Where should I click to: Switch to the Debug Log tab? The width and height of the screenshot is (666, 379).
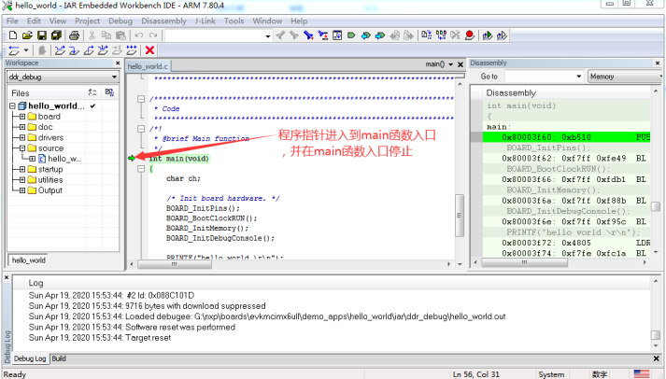pos(30,358)
